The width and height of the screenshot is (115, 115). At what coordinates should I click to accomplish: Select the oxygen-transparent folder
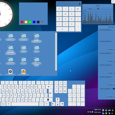pyautogui.click(x=10, y=50)
